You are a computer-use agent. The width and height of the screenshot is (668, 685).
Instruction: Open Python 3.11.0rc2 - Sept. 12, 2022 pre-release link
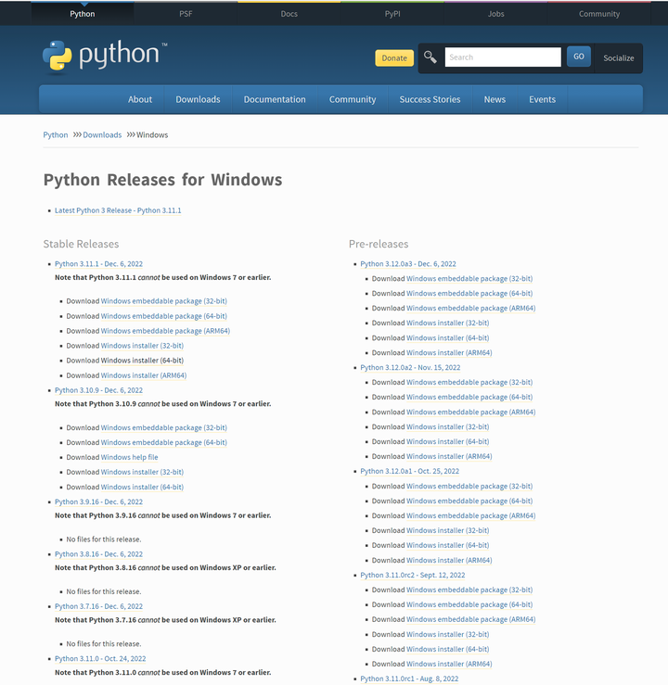pos(413,575)
